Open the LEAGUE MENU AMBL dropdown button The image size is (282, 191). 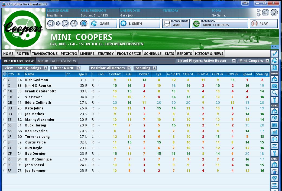click(176, 24)
